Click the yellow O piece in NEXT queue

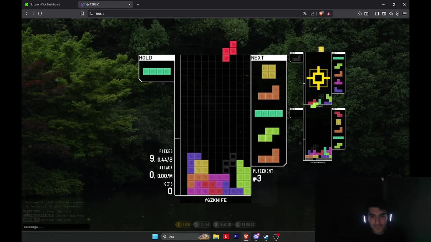269,72
